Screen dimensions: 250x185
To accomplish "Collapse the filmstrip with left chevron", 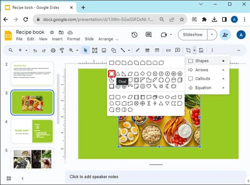I will click(x=22, y=178).
